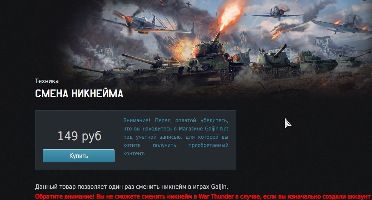Click the 149 руб price text

80,136
